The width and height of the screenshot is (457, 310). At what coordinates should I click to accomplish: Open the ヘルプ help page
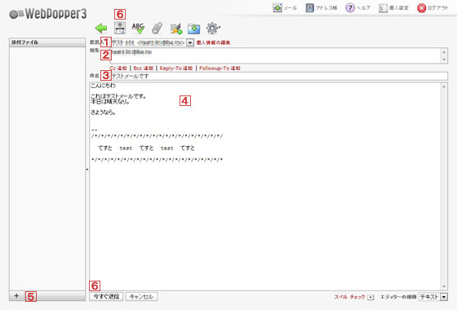(357, 8)
